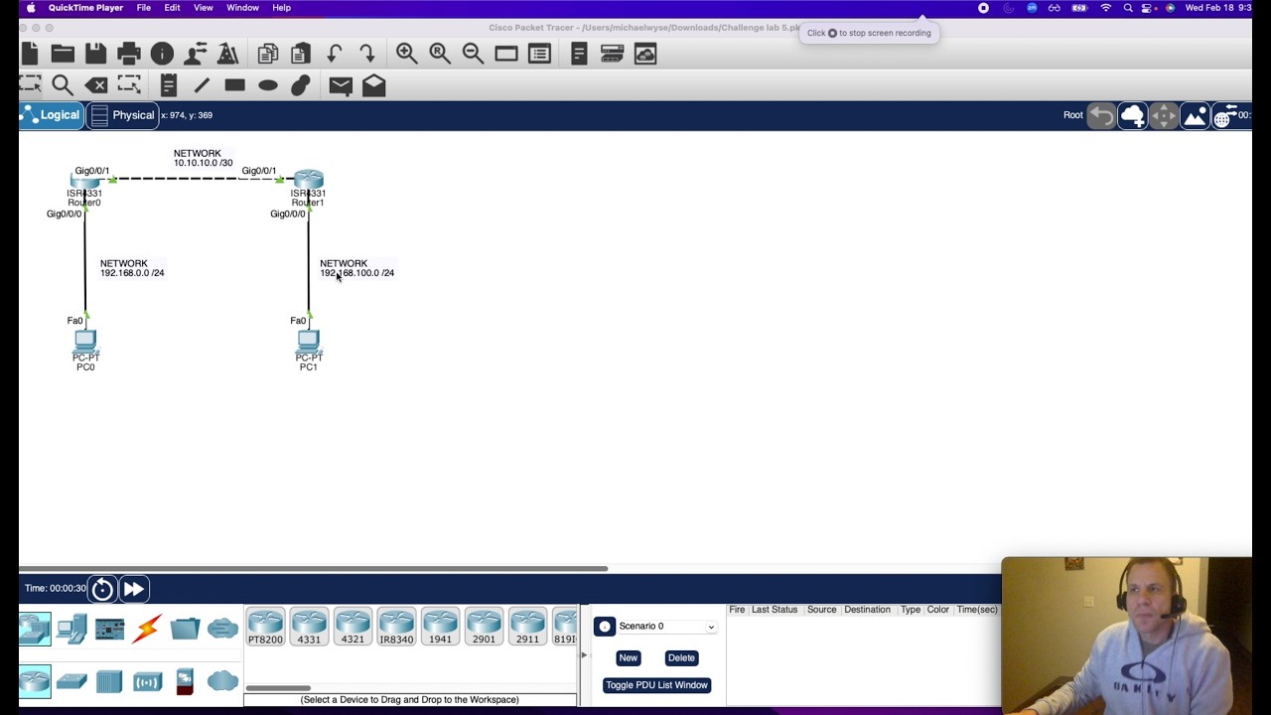Zoom in on the workspace
This screenshot has height=715, width=1271.
(x=406, y=54)
